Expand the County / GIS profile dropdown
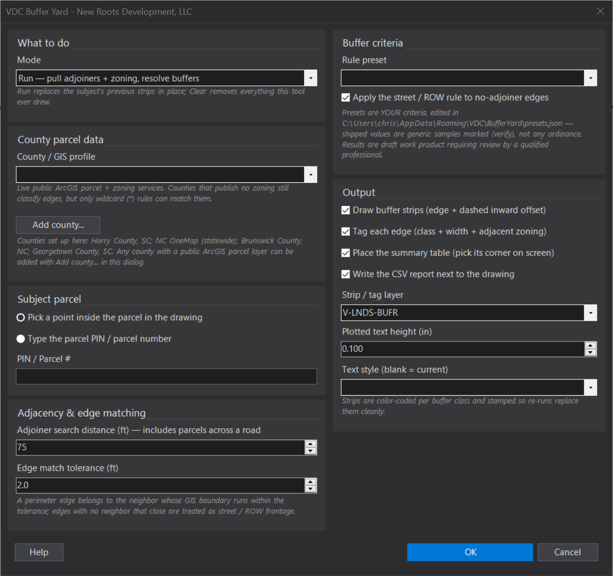The height and width of the screenshot is (576, 613). pyautogui.click(x=310, y=174)
